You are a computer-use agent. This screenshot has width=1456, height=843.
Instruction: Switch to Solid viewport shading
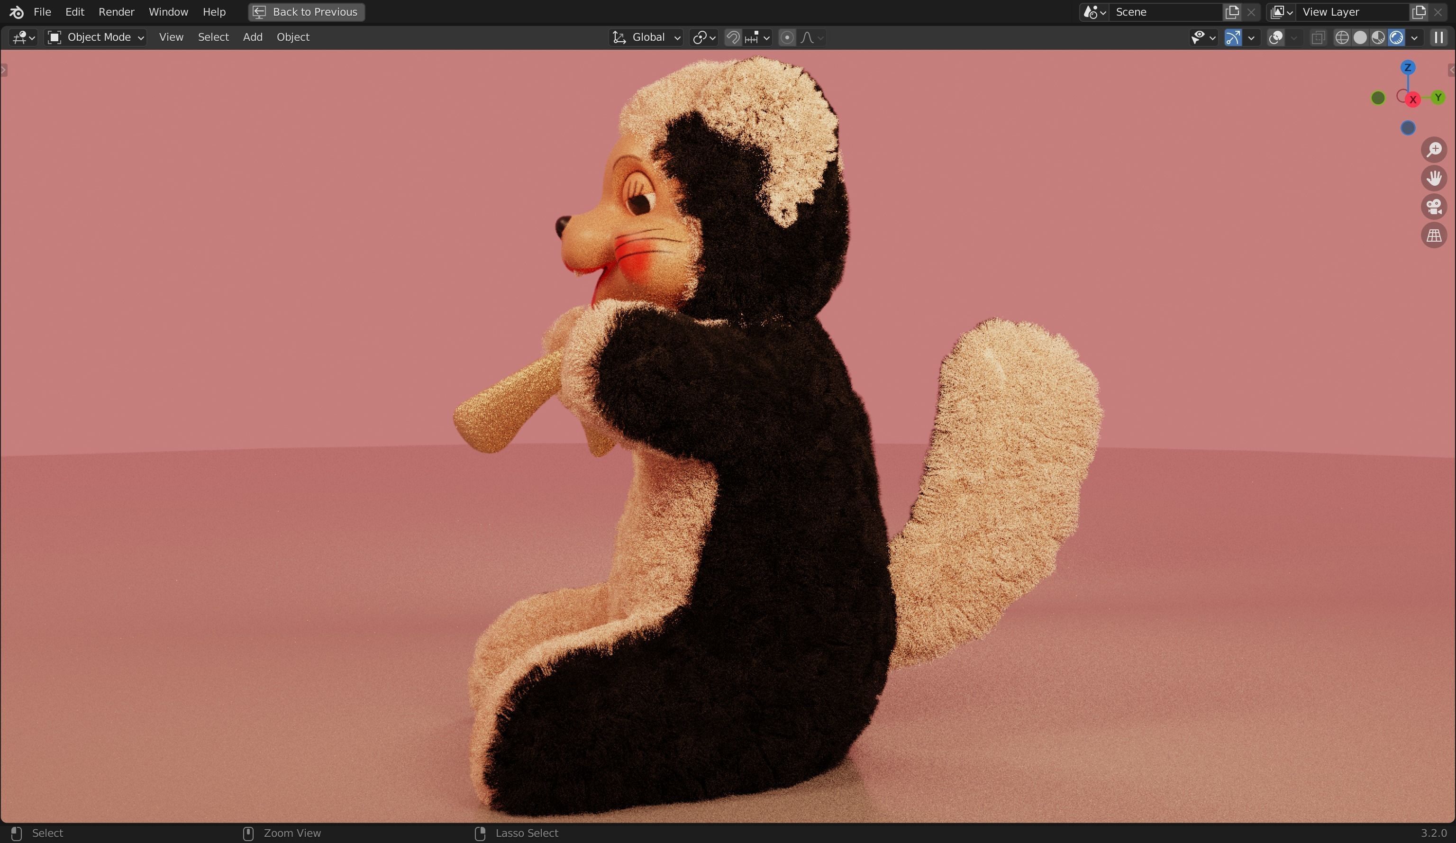pos(1362,37)
